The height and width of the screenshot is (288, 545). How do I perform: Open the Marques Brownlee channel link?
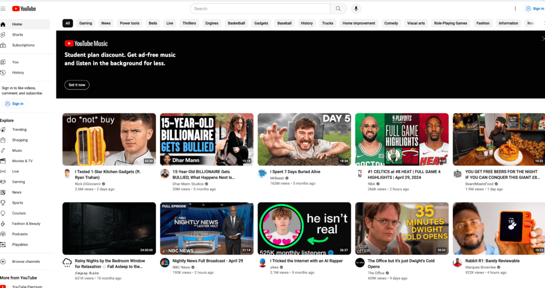coord(481,267)
